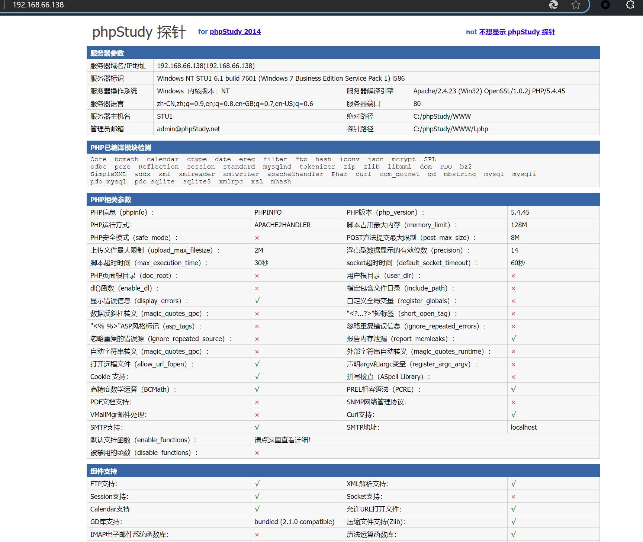This screenshot has width=643, height=542.
Task: Click the absolute path C:/phpStudy/WWW
Action: click(x=442, y=116)
